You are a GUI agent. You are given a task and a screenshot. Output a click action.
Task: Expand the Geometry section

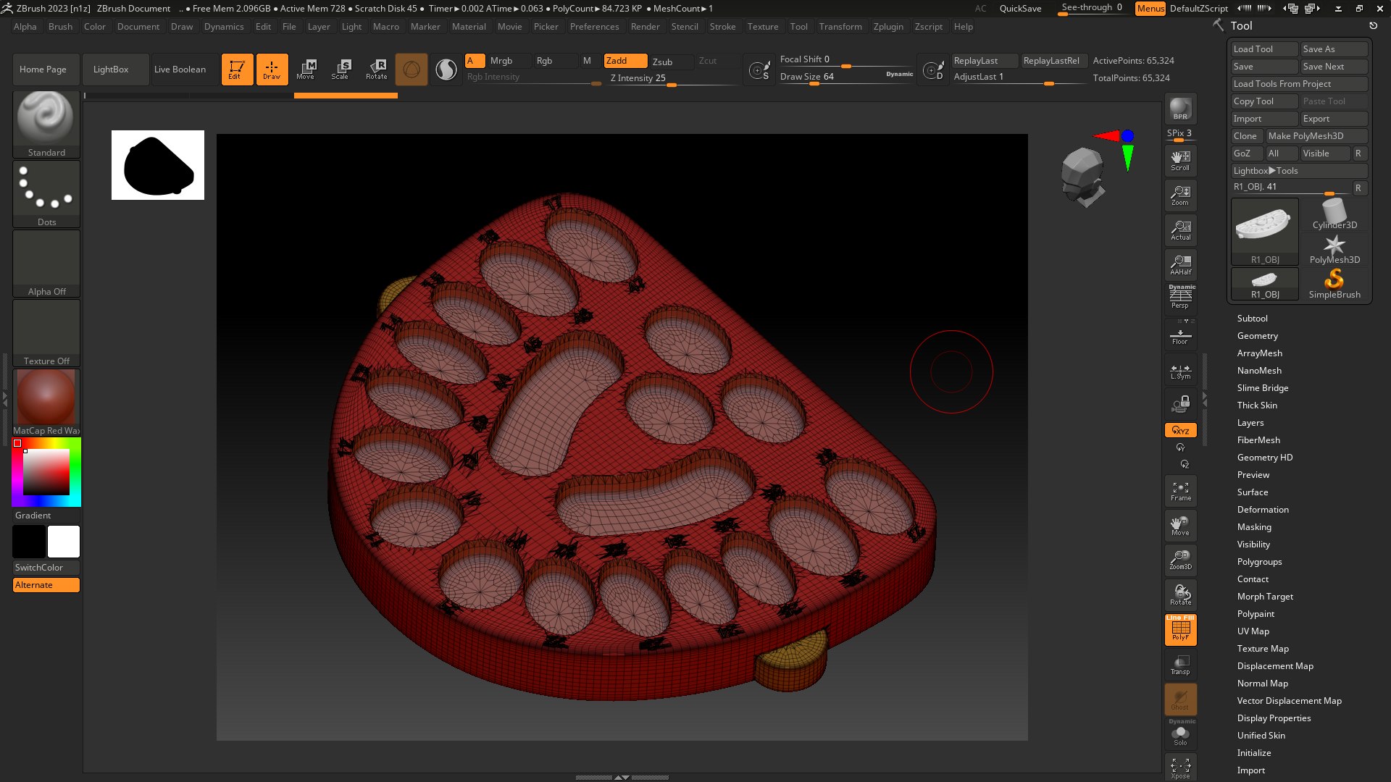coord(1257,336)
